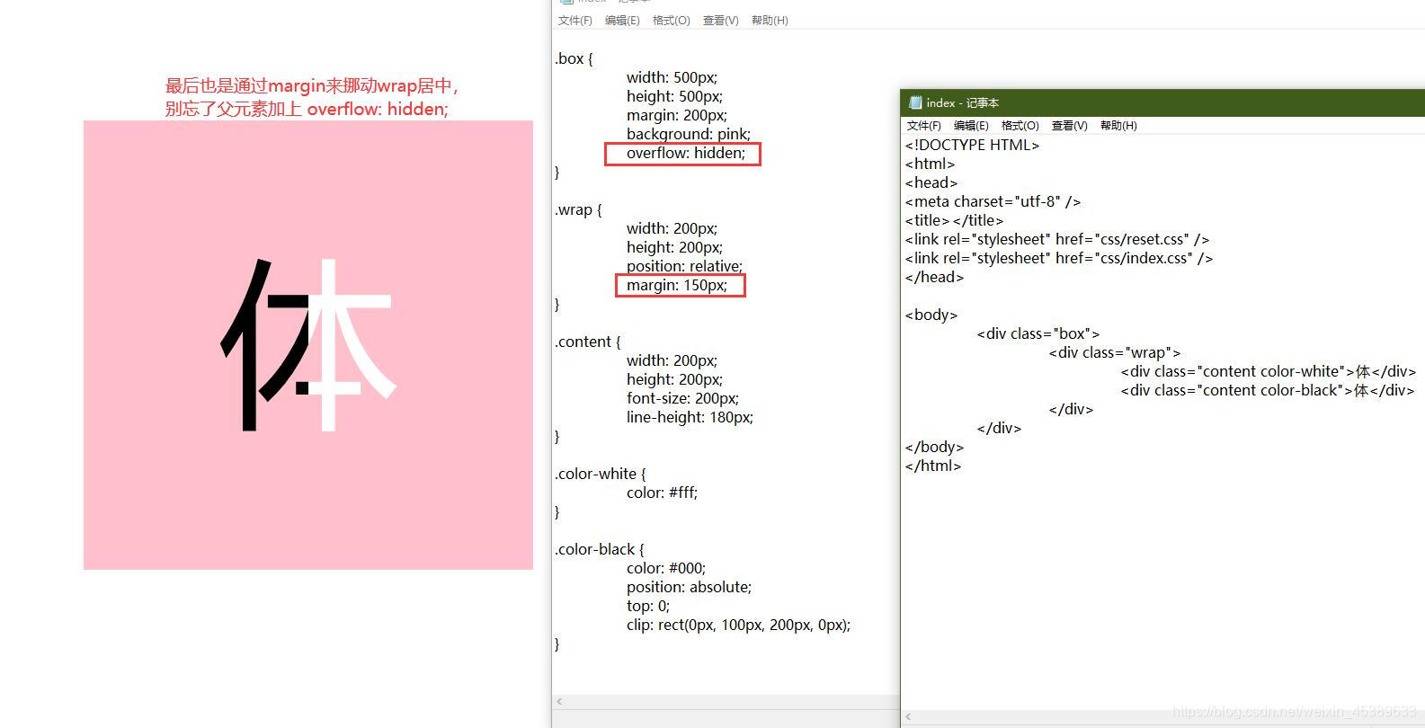Viewport: 1425px width, 728px height.
Task: Click the 'color: #fff;' line
Action: pos(663,493)
